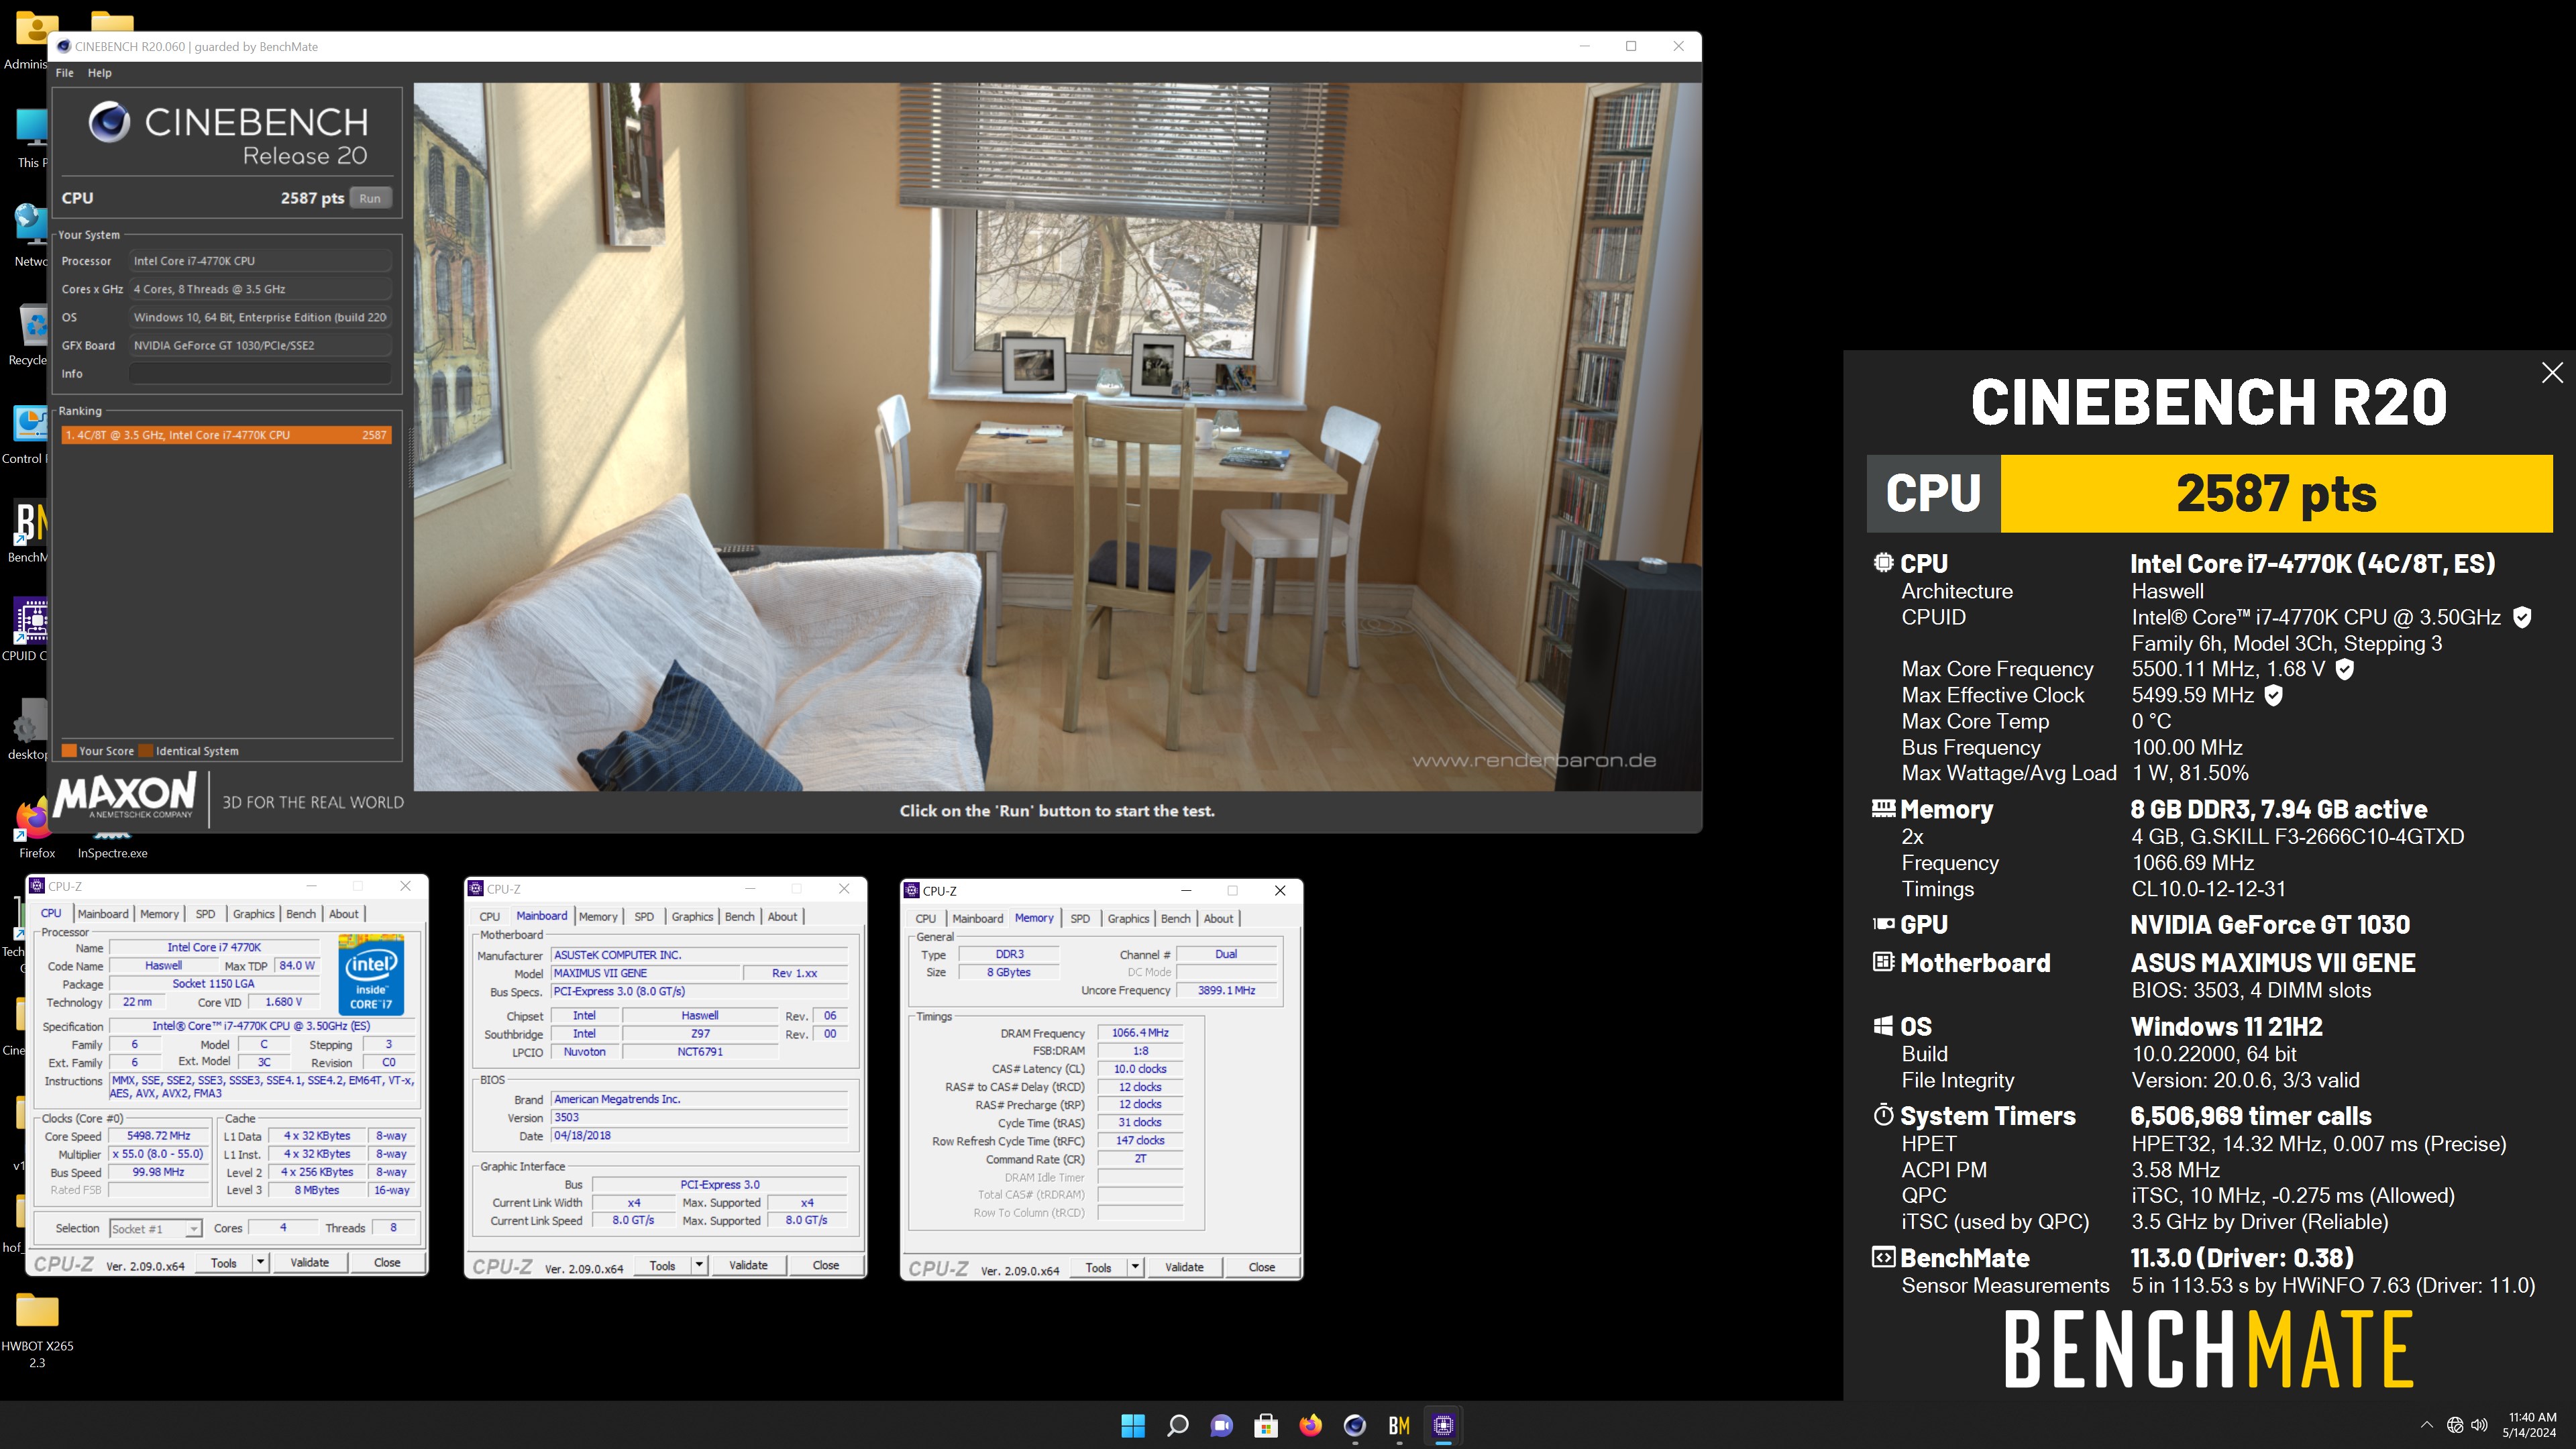
Task: Open Graphics tab in Memory CPU-Z window
Action: click(x=1128, y=919)
